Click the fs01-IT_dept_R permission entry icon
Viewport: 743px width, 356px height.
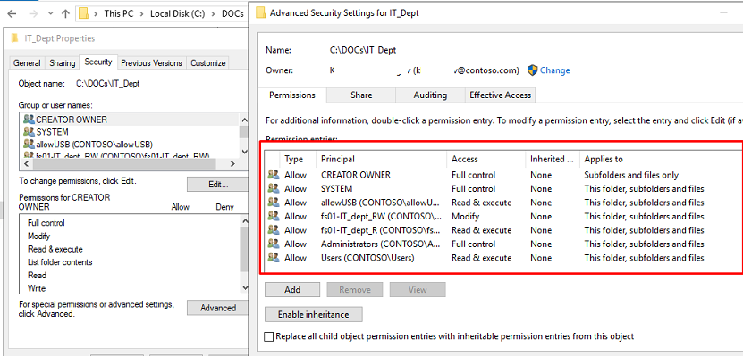[274, 230]
